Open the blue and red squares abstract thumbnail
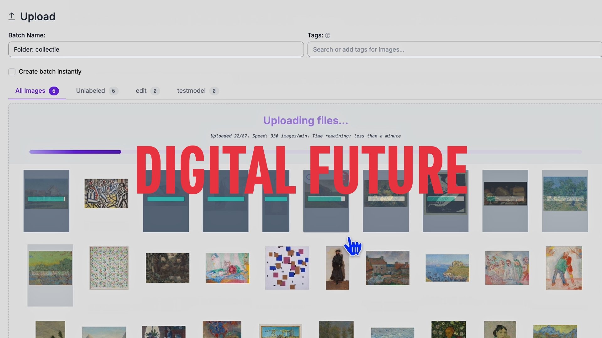 click(x=287, y=268)
